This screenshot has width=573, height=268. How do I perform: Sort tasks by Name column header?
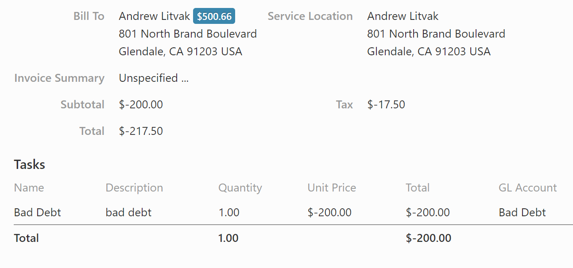point(29,188)
